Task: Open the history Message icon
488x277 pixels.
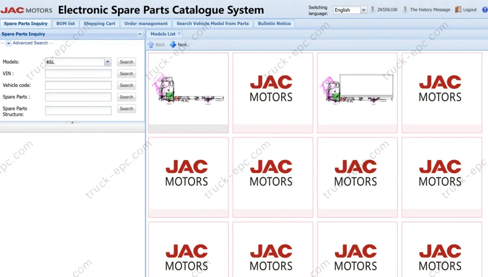Action: coord(405,10)
